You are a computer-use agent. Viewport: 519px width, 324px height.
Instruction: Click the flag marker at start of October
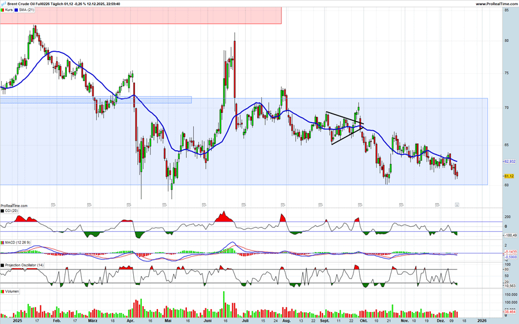360,203
